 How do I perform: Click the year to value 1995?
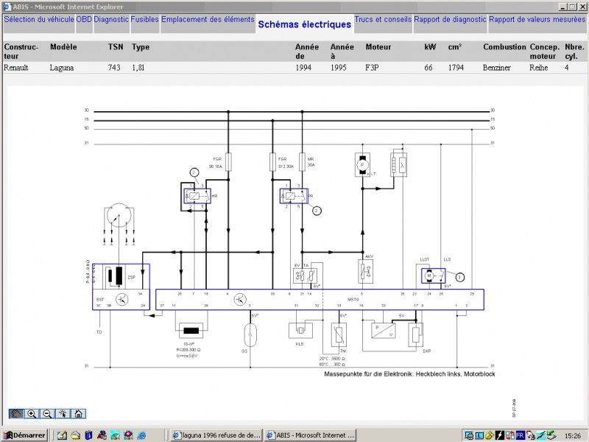339,68
